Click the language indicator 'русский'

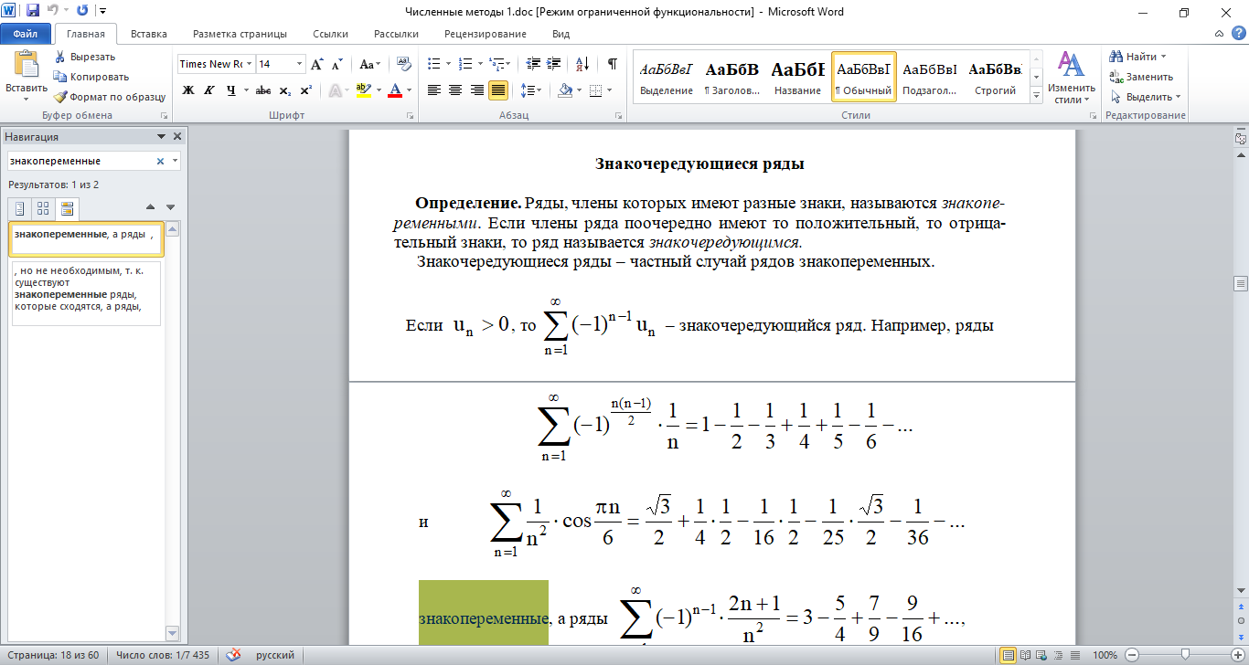point(274,655)
